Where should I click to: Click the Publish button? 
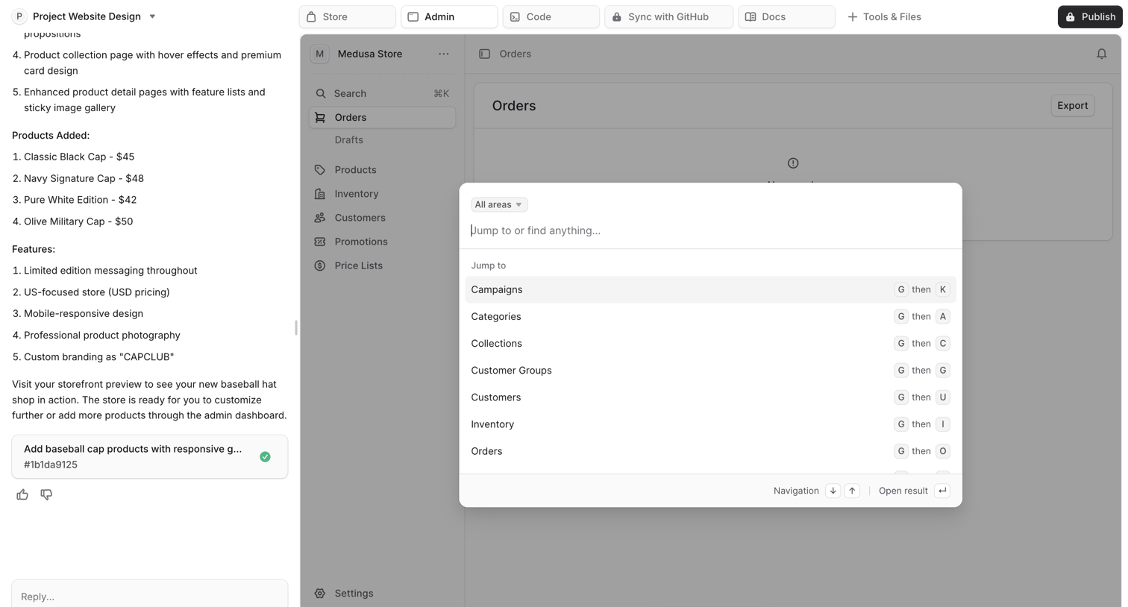click(1090, 16)
